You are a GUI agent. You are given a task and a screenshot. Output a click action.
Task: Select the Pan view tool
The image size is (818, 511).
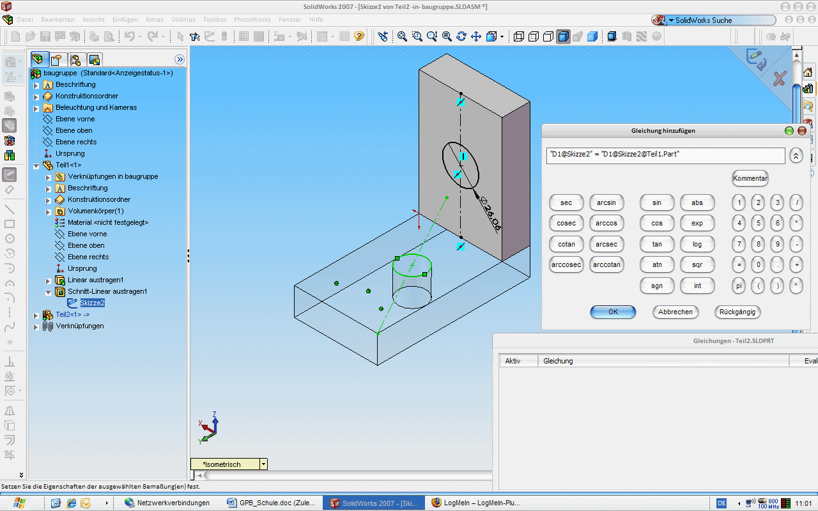click(x=476, y=36)
